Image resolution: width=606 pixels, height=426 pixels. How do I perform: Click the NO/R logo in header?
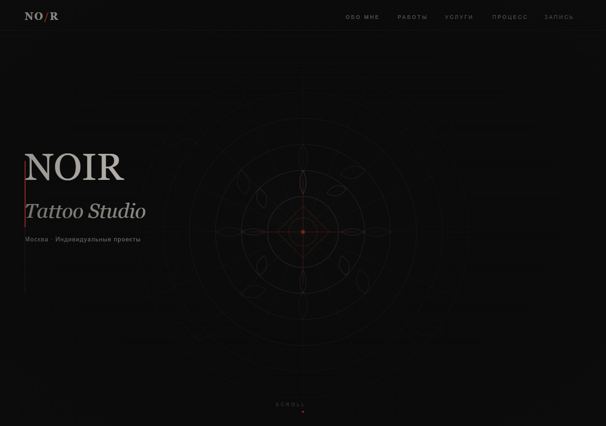tap(42, 17)
